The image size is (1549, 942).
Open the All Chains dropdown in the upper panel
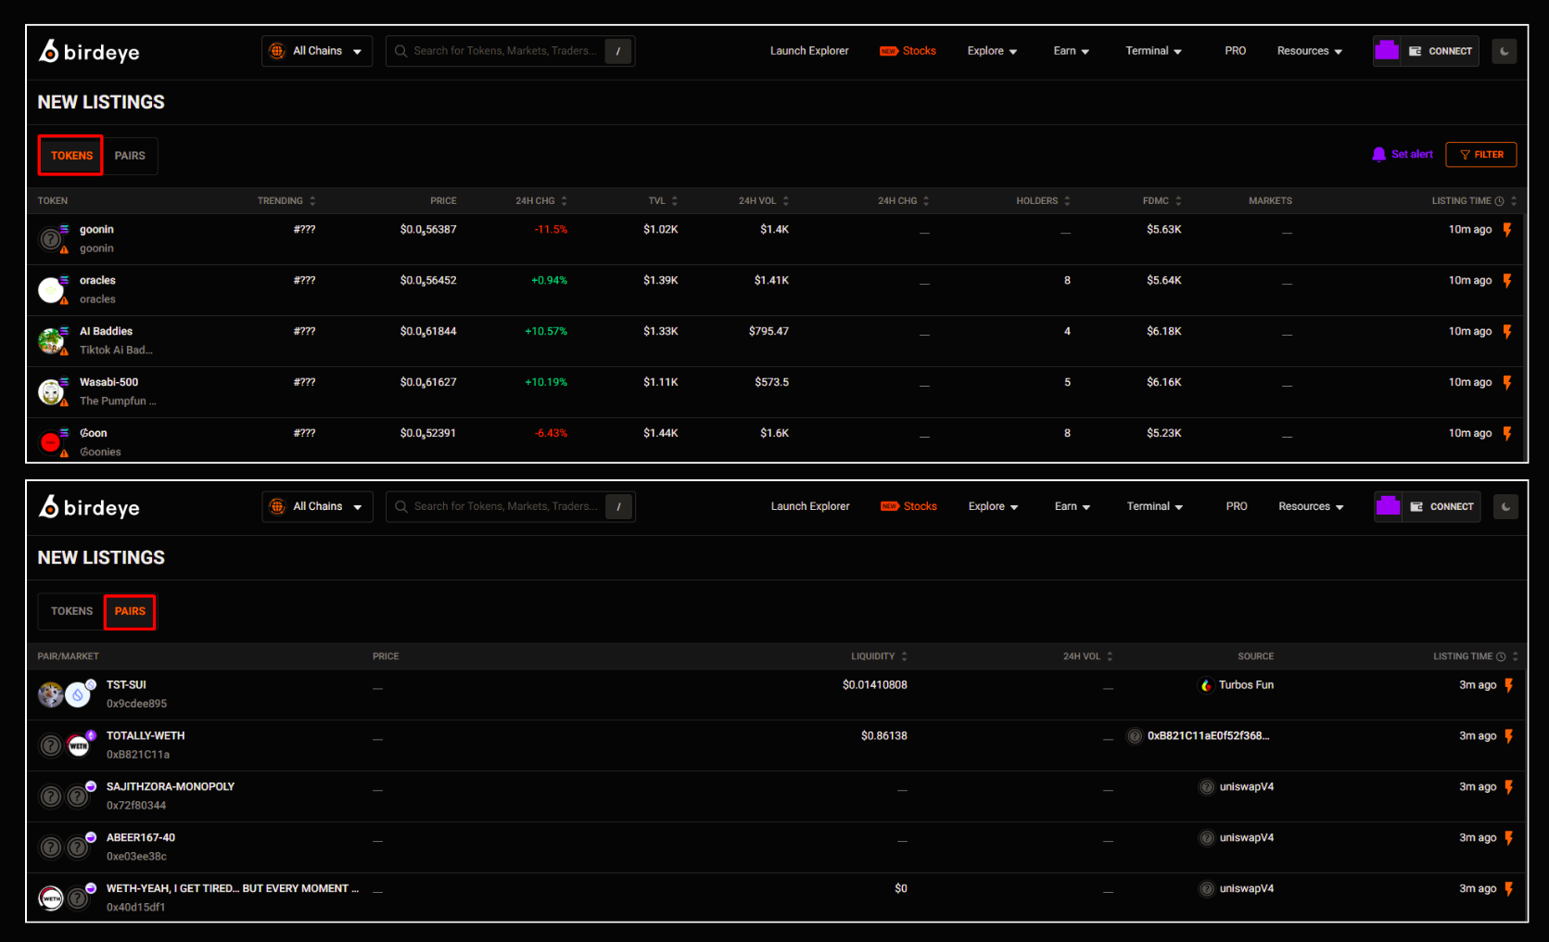coord(317,51)
